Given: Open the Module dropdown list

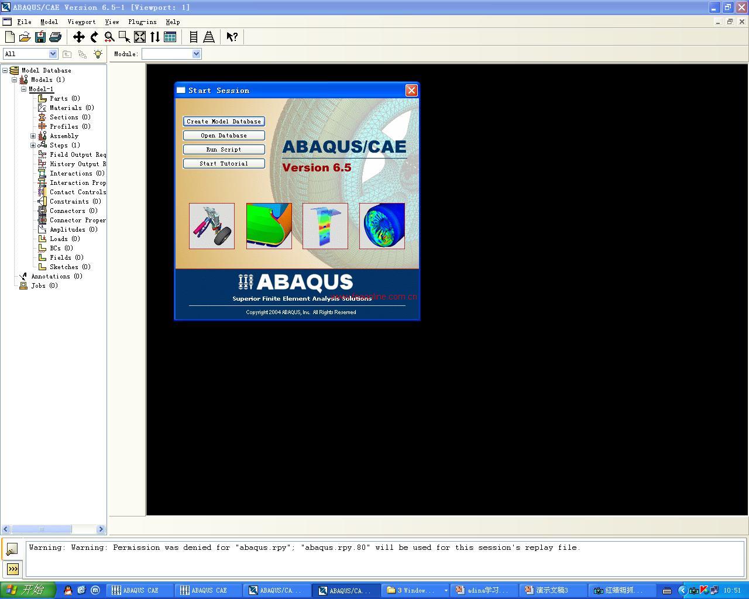Looking at the screenshot, I should (x=196, y=54).
